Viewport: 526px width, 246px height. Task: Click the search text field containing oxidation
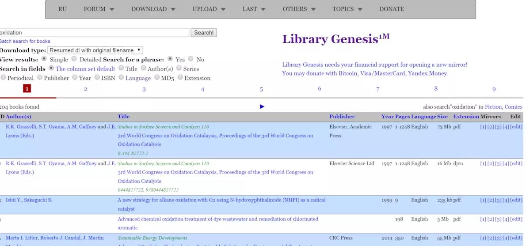(94, 33)
